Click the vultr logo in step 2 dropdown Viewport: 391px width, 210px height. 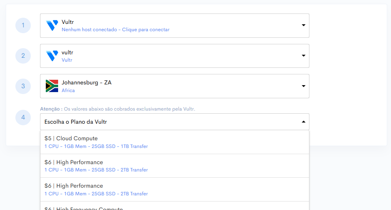tap(52, 56)
